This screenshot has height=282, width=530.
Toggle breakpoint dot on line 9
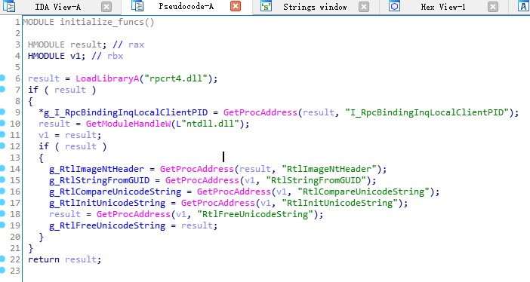click(x=2, y=112)
